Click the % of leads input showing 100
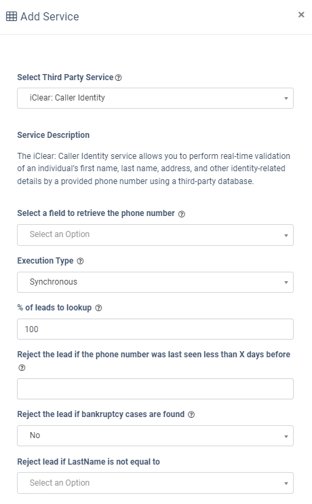This screenshot has height=504, width=312. coord(155,329)
